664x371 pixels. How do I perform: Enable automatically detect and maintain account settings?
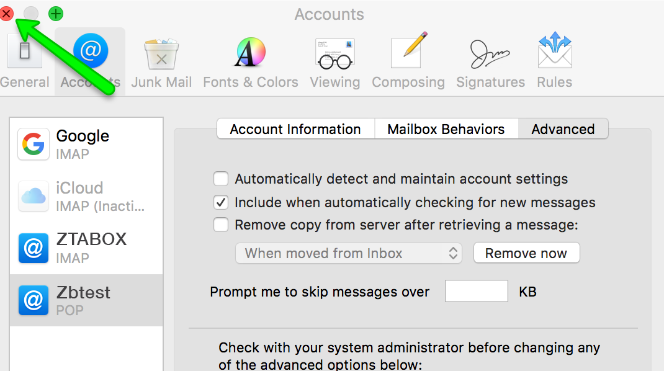pos(221,179)
